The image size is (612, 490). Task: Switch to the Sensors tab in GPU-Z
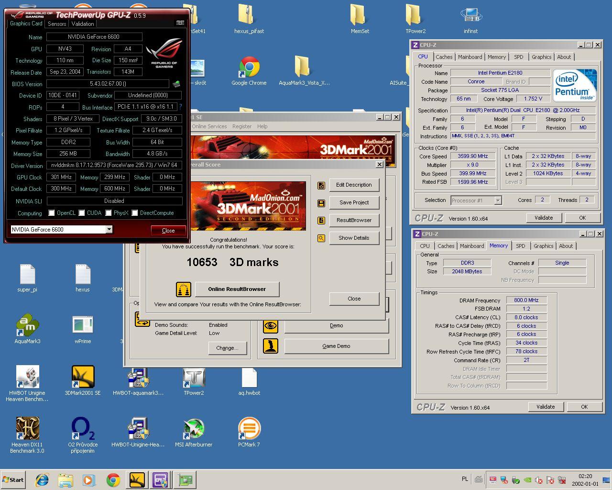57,24
